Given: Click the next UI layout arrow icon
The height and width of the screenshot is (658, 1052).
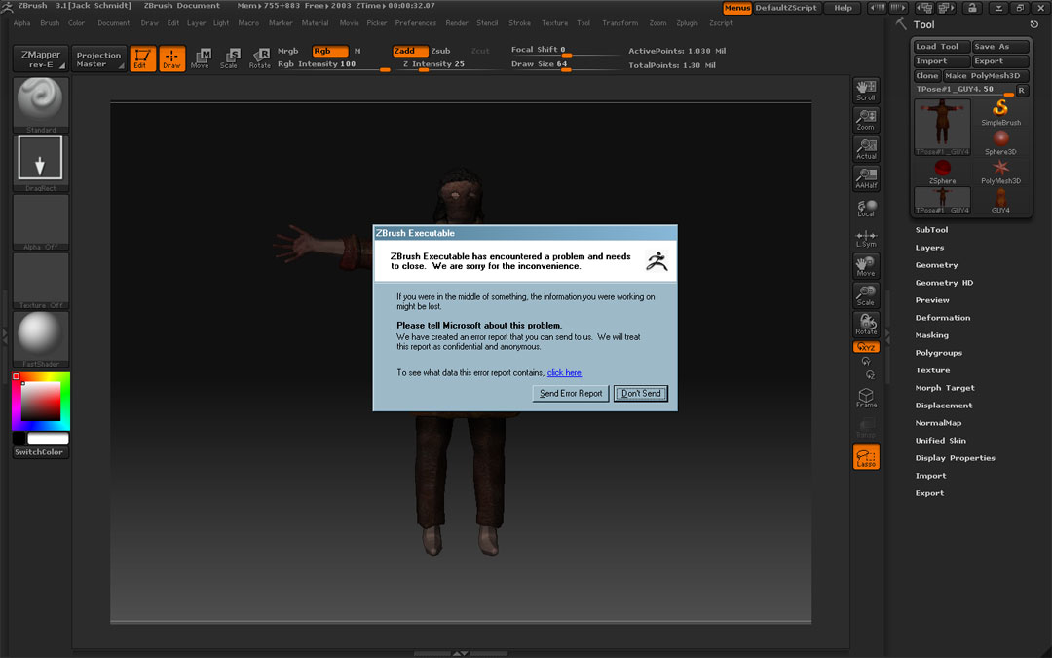Looking at the screenshot, I should (x=898, y=8).
